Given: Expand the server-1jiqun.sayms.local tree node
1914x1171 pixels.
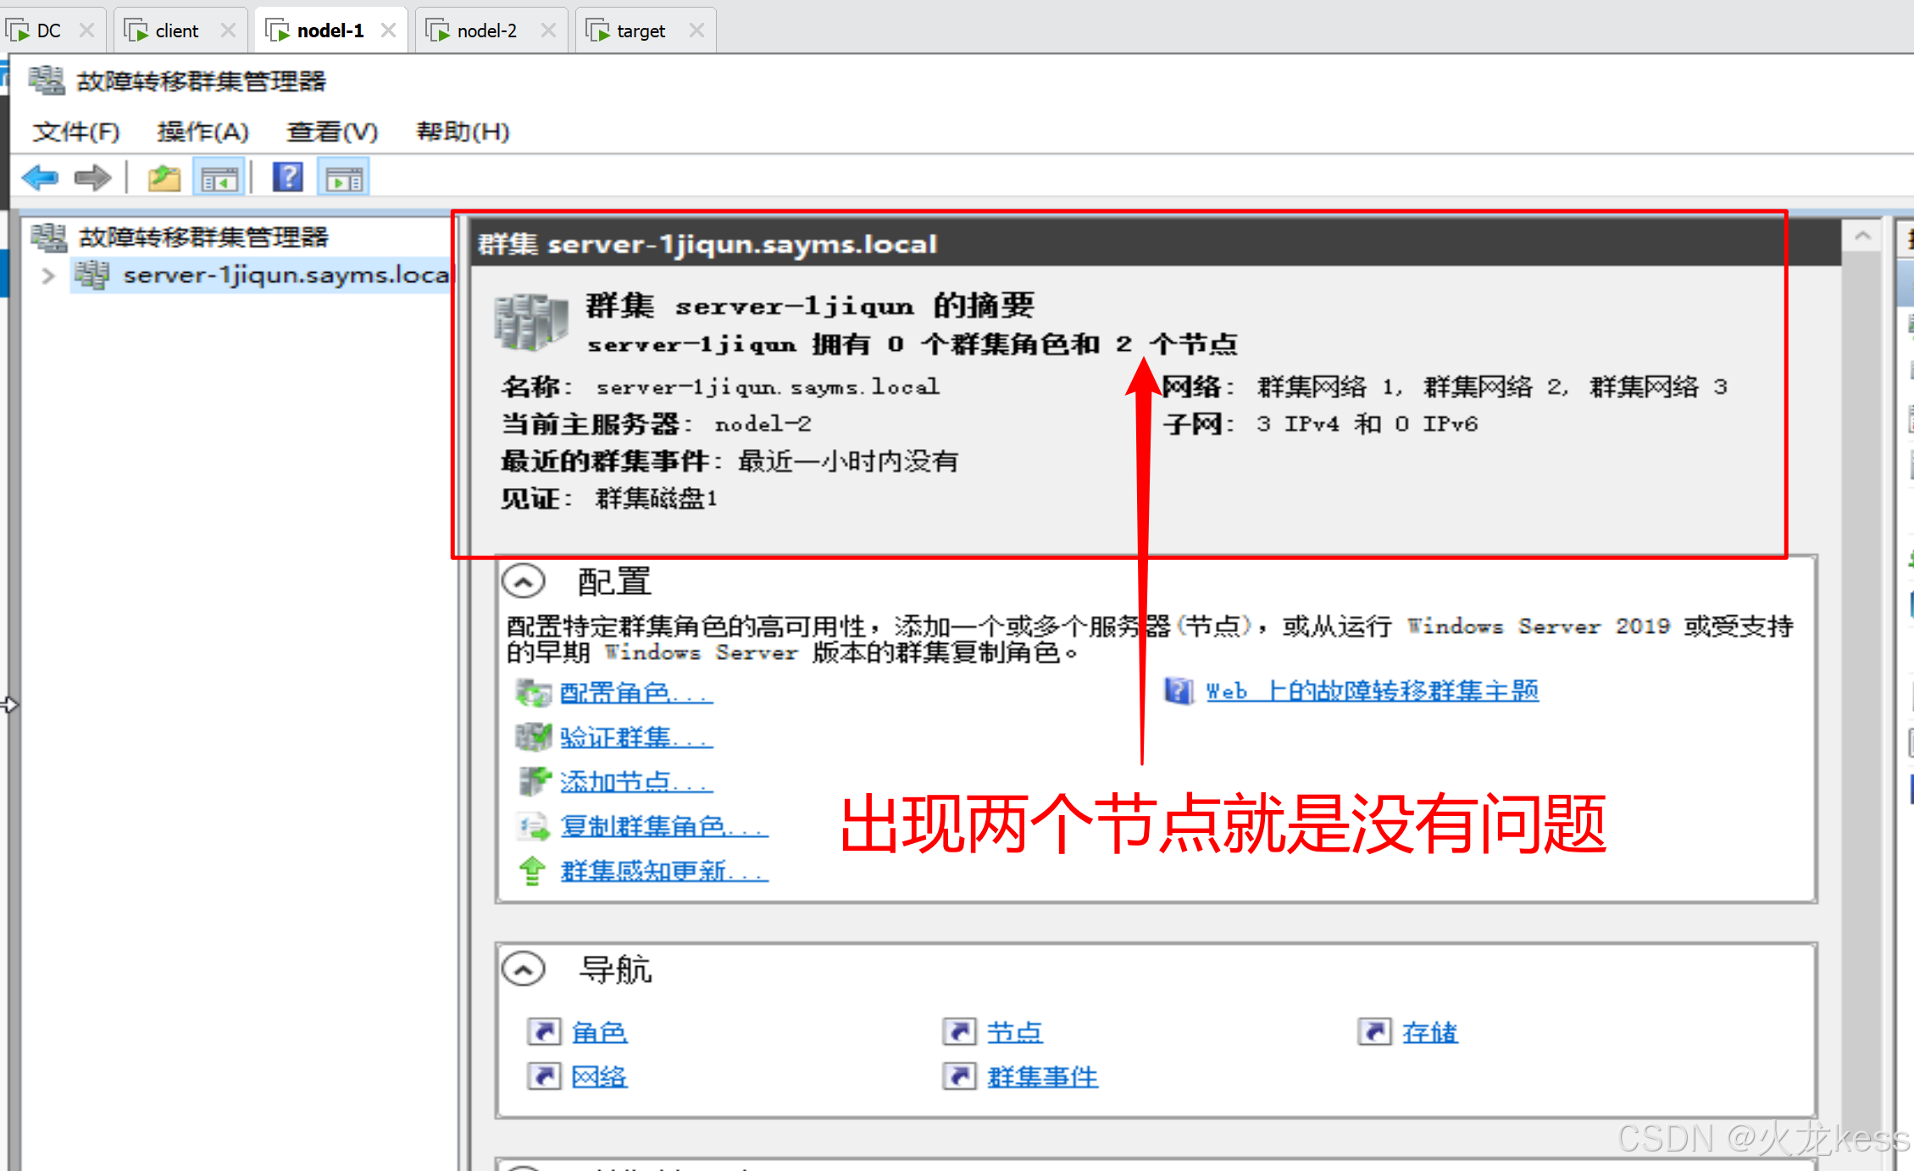Looking at the screenshot, I should point(48,275).
